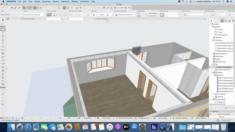235x132 pixels.
Task: Click the Navigator horizontal scrollbar
Action: [217, 104]
